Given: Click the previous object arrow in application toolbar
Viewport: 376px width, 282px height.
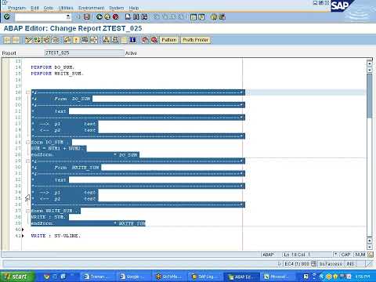Looking at the screenshot, I should click(7, 40).
